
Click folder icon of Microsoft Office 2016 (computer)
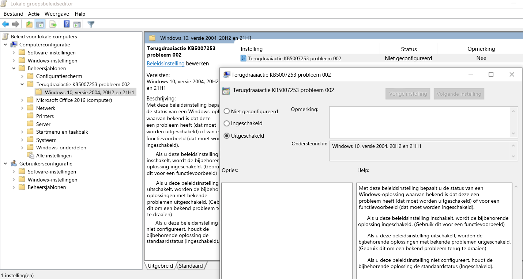pyautogui.click(x=30, y=100)
